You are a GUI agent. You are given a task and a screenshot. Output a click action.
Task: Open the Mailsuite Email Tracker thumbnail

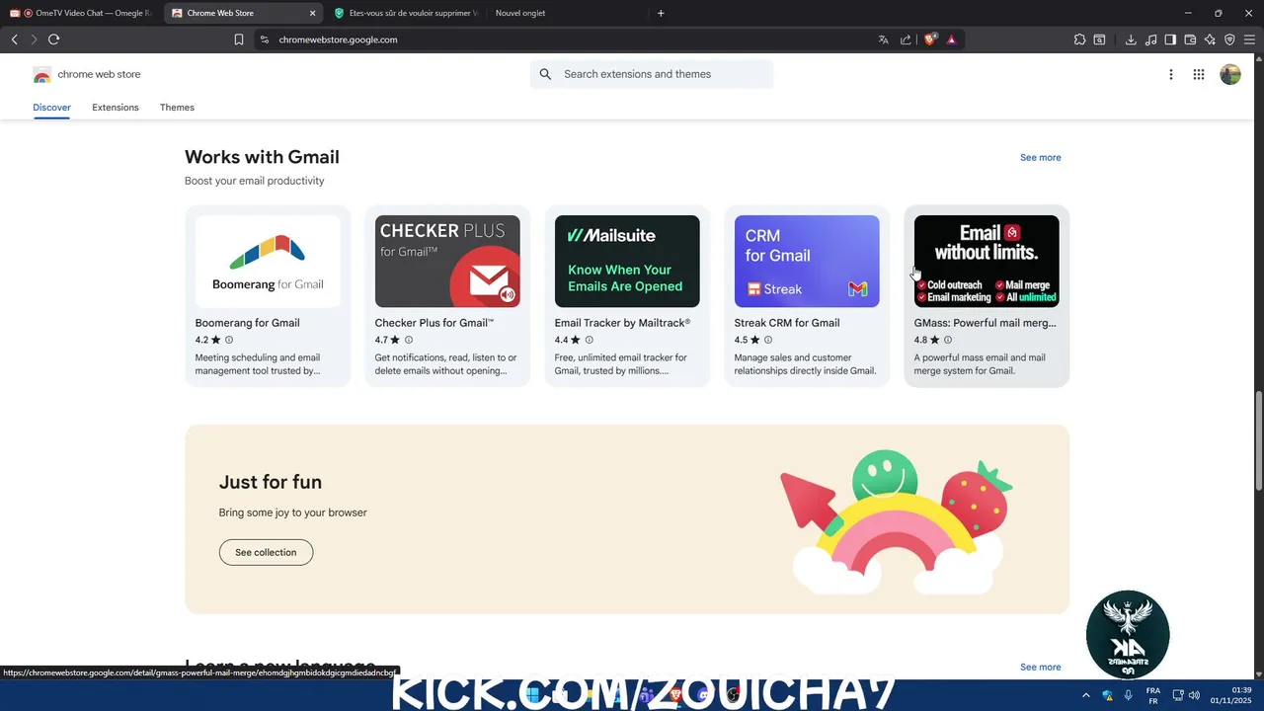click(x=627, y=262)
